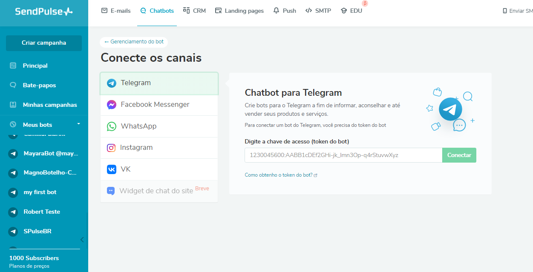Image resolution: width=533 pixels, height=272 pixels.
Task: Click the SendPulse logo
Action: (x=44, y=11)
